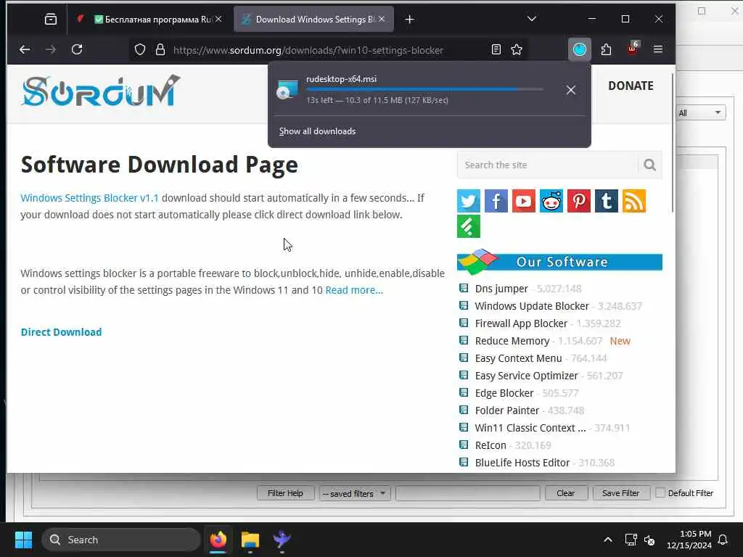
Task: Show site security via the padlock icon
Action: click(160, 50)
